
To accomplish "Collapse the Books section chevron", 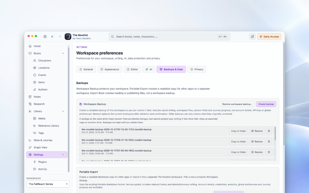I will [63, 53].
